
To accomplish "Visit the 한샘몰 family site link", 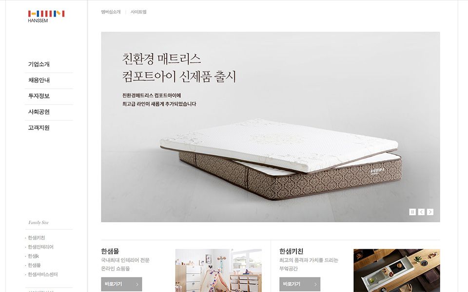I will (x=34, y=265).
